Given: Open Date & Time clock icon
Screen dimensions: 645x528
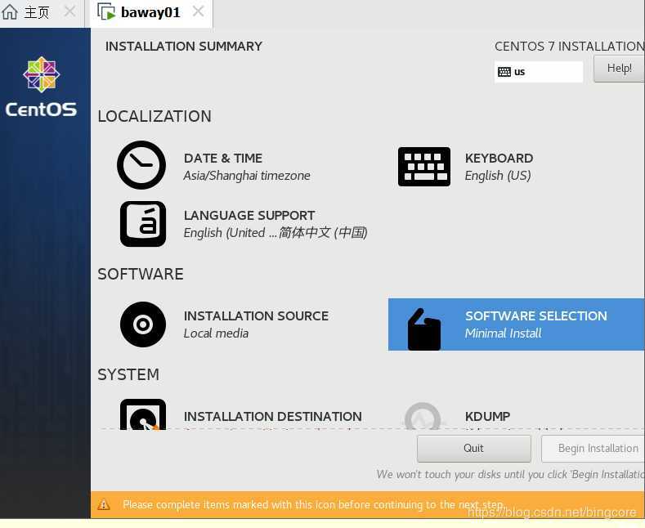Looking at the screenshot, I should (x=141, y=165).
